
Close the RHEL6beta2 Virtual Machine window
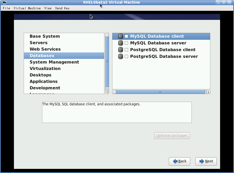pos(229,3)
